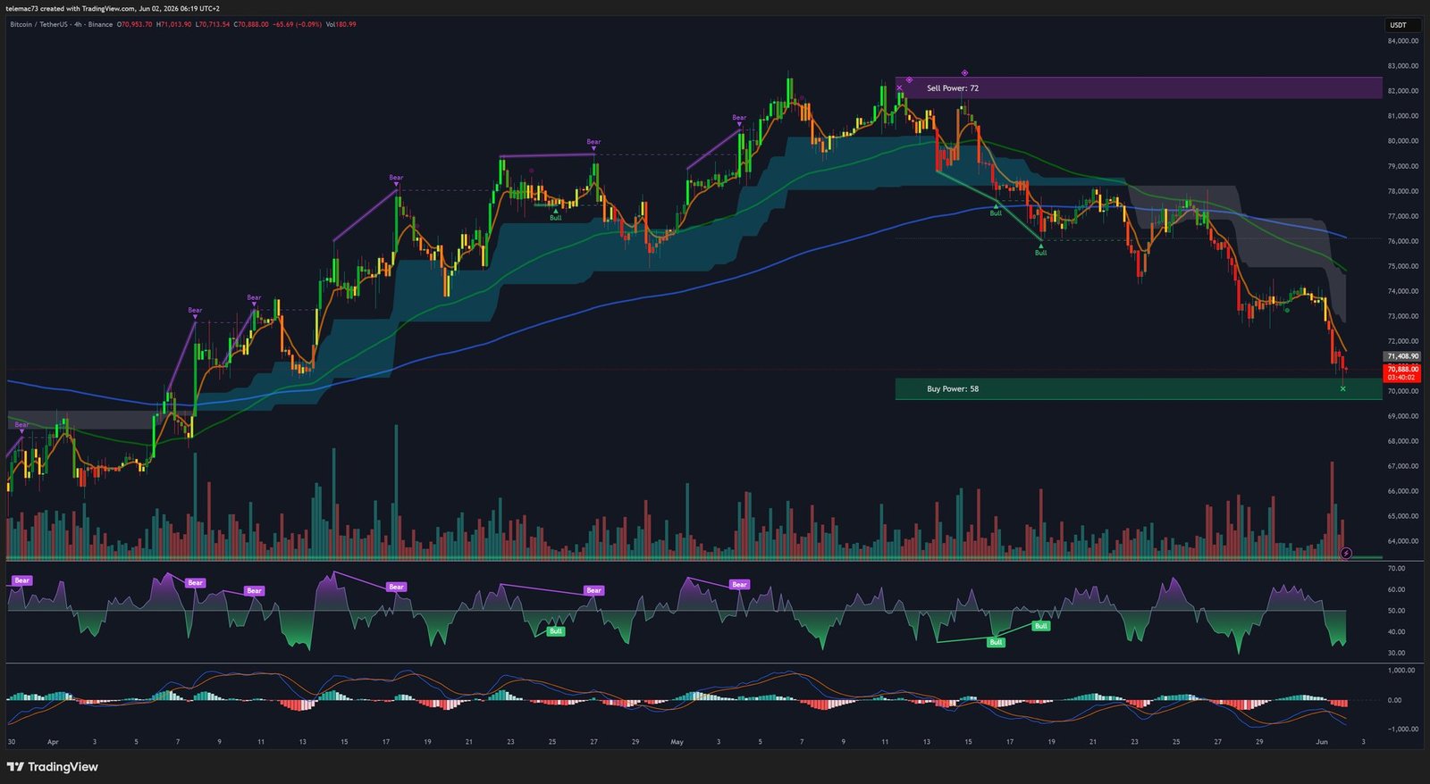Screen dimensions: 1430x784
Task: Click the change value −65.69 (−0.09%)
Action: [297, 24]
